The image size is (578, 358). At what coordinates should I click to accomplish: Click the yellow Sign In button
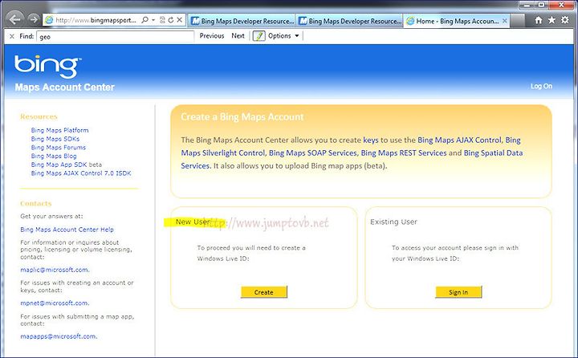pos(458,292)
